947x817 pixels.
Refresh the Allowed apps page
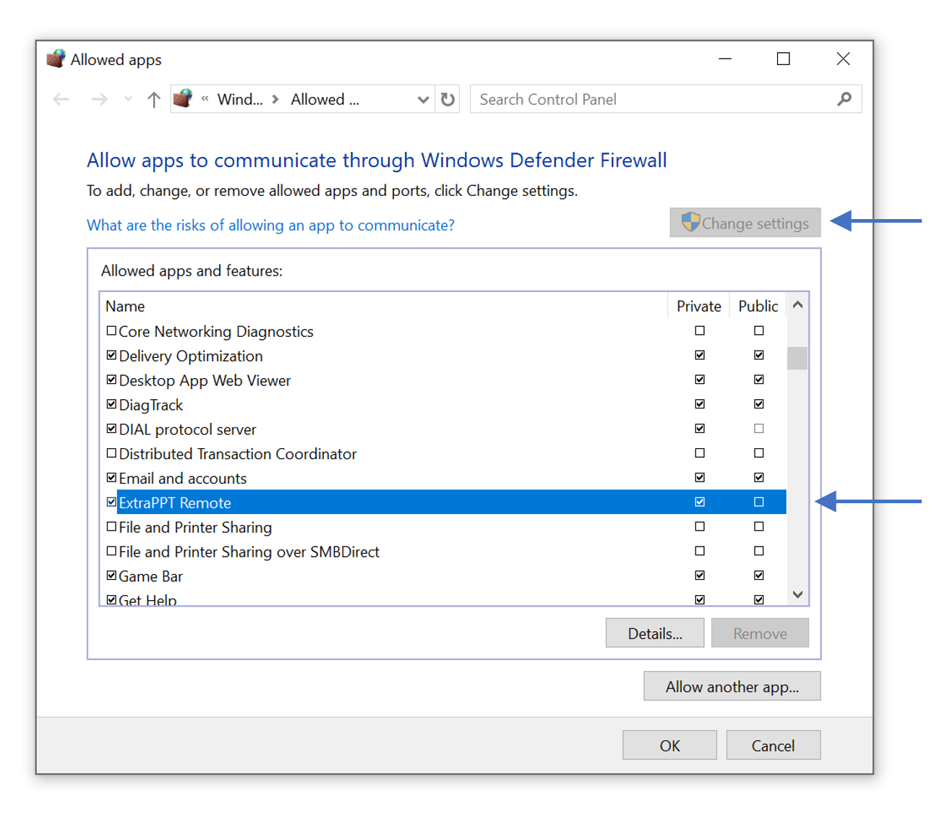tap(447, 99)
